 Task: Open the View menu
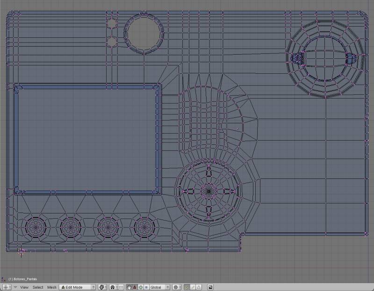[x=24, y=287]
